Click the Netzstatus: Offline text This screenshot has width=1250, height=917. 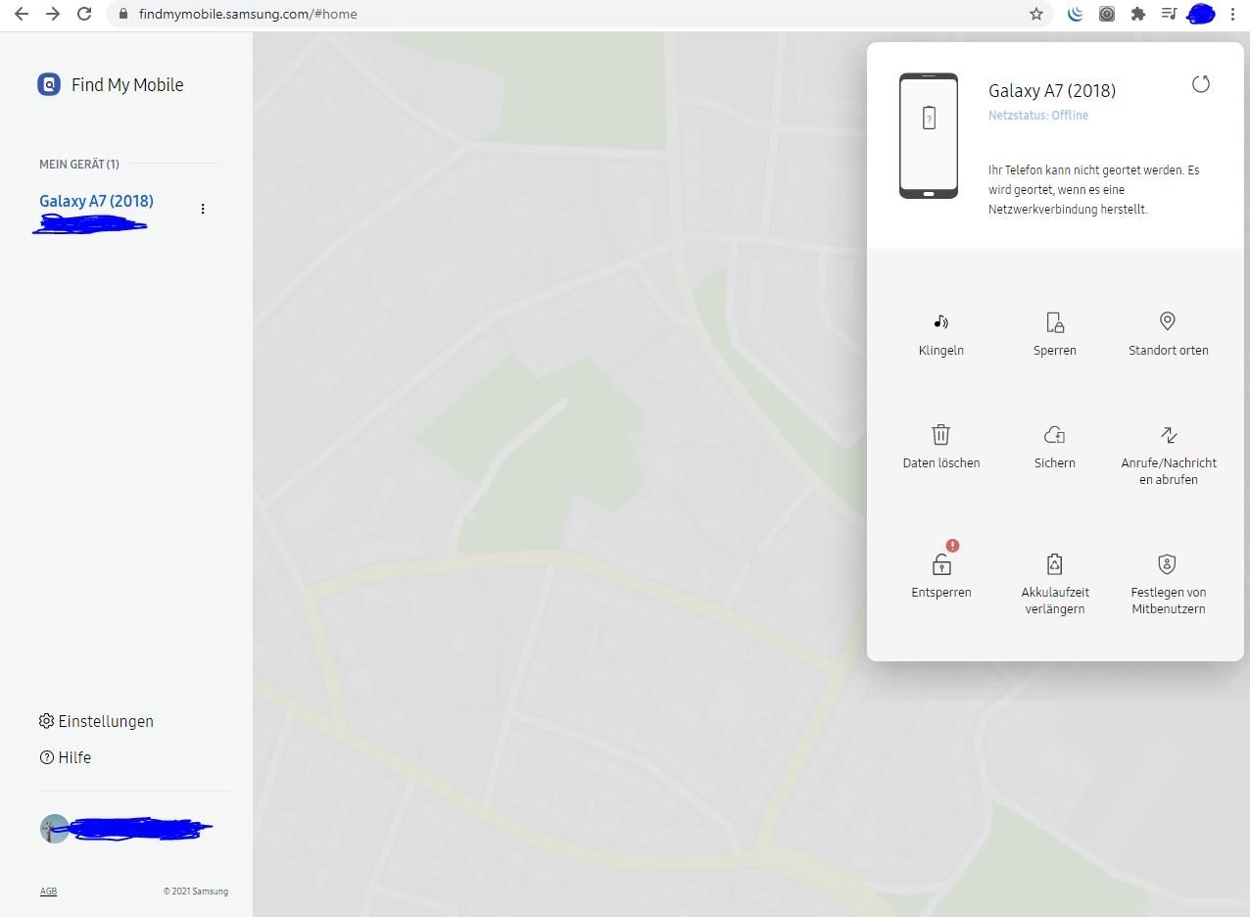coord(1038,116)
